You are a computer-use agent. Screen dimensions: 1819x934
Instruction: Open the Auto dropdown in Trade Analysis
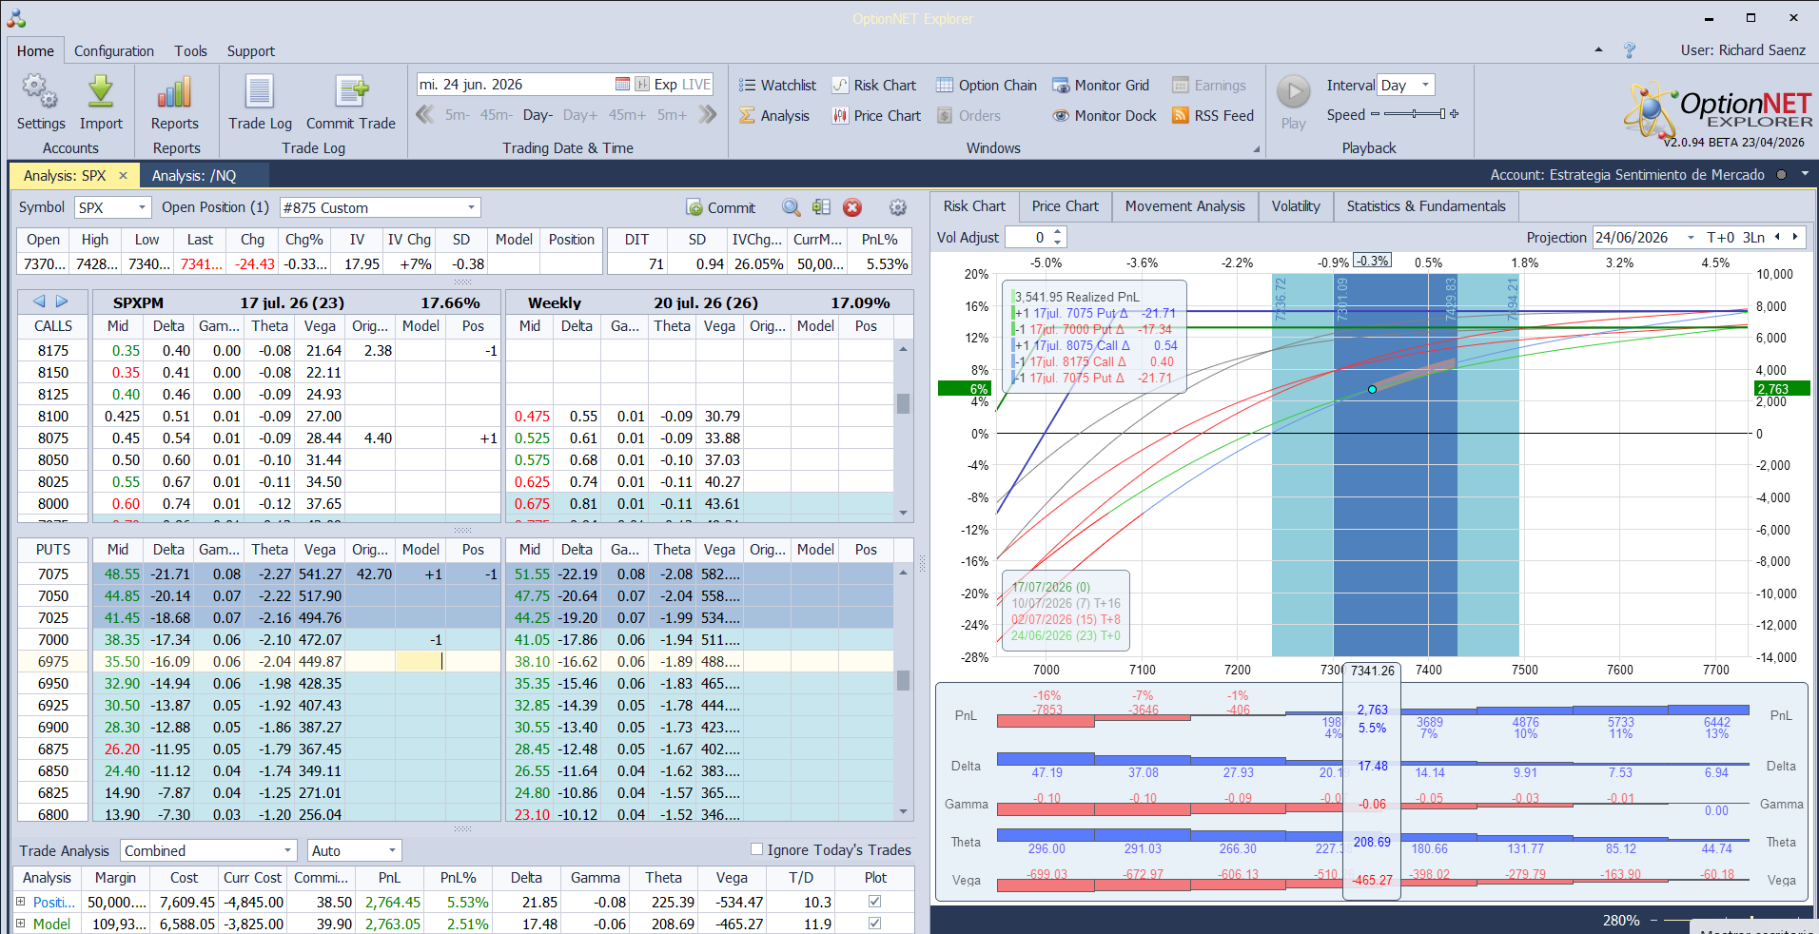point(392,850)
